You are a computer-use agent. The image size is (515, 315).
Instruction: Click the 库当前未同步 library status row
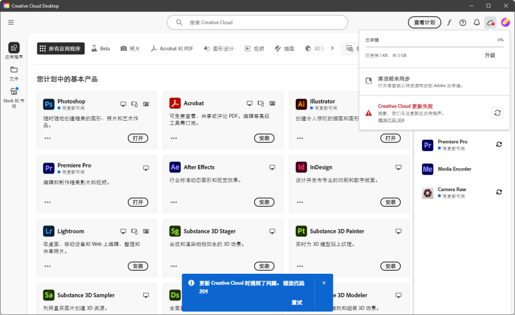(x=434, y=82)
